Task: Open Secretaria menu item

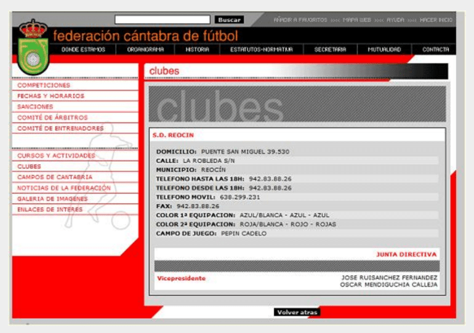Action: tap(330, 50)
